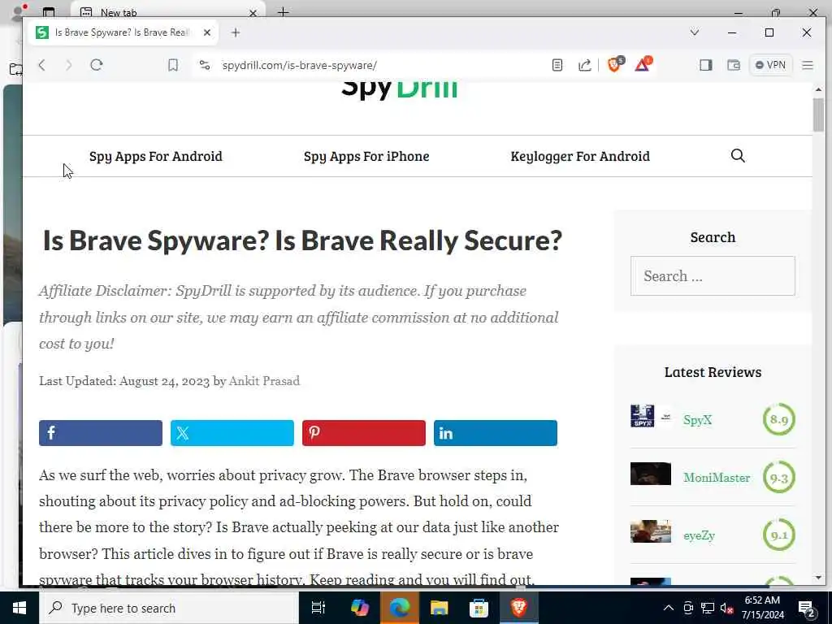832x624 pixels.
Task: Click the page vertical scrollbar thumb
Action: (818, 114)
